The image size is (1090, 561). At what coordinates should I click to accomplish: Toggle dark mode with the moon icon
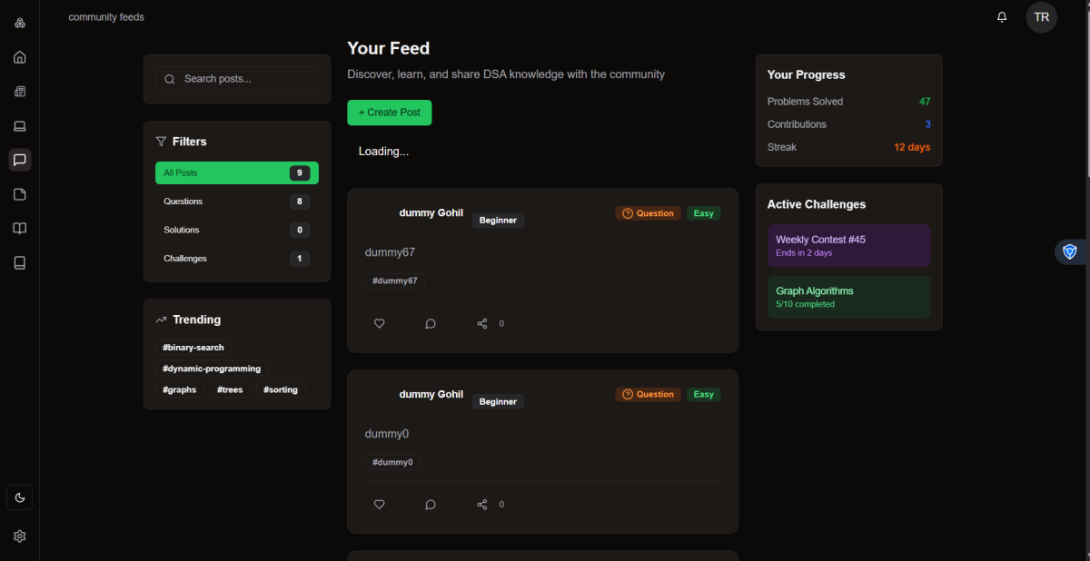(20, 497)
